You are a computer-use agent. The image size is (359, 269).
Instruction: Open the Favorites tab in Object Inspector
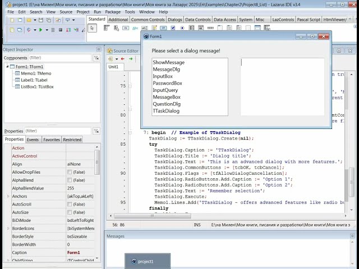52,140
